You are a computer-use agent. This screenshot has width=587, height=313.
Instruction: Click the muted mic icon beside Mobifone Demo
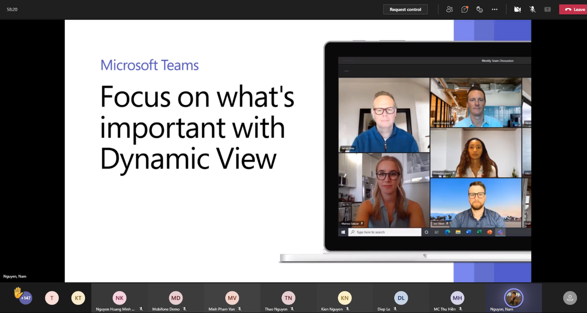(185, 309)
